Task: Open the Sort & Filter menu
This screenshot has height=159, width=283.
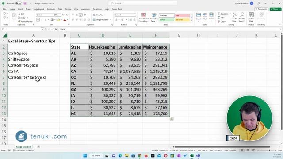Action: (x=235, y=18)
